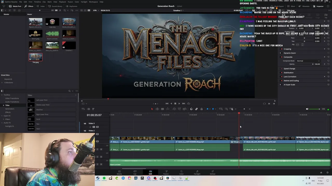This screenshot has height=186, width=332.
Task: Reset the Cropping section
Action: pyautogui.click(x=328, y=49)
